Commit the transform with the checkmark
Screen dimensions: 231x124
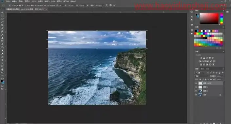click(114, 5)
